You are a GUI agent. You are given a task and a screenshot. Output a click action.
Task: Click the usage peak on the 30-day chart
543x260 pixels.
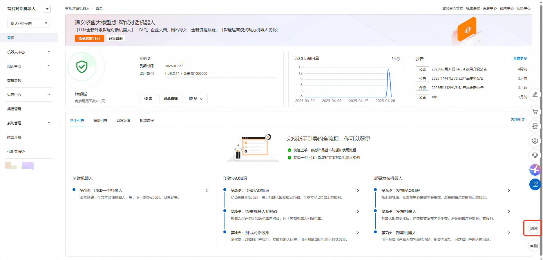coord(388,70)
